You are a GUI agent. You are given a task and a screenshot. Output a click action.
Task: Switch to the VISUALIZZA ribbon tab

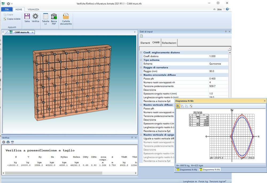tap(33, 9)
